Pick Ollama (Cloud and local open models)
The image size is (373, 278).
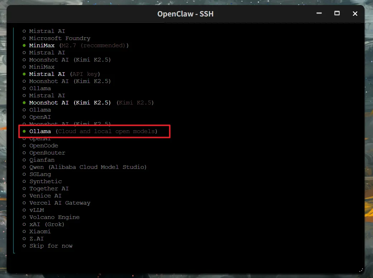90,131
